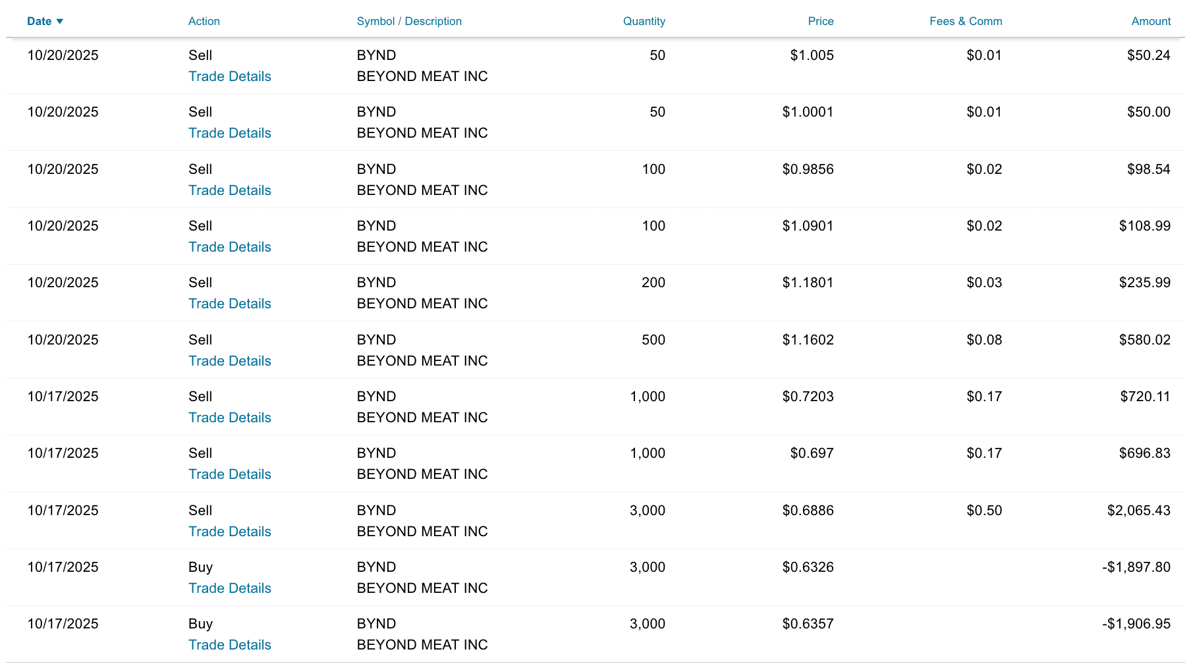1191x664 pixels.
Task: View Trade Details for $0.9856 sale
Action: click(x=229, y=190)
